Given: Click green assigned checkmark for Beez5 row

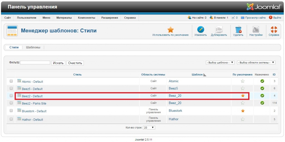Looking at the screenshot, I should click(x=262, y=88).
